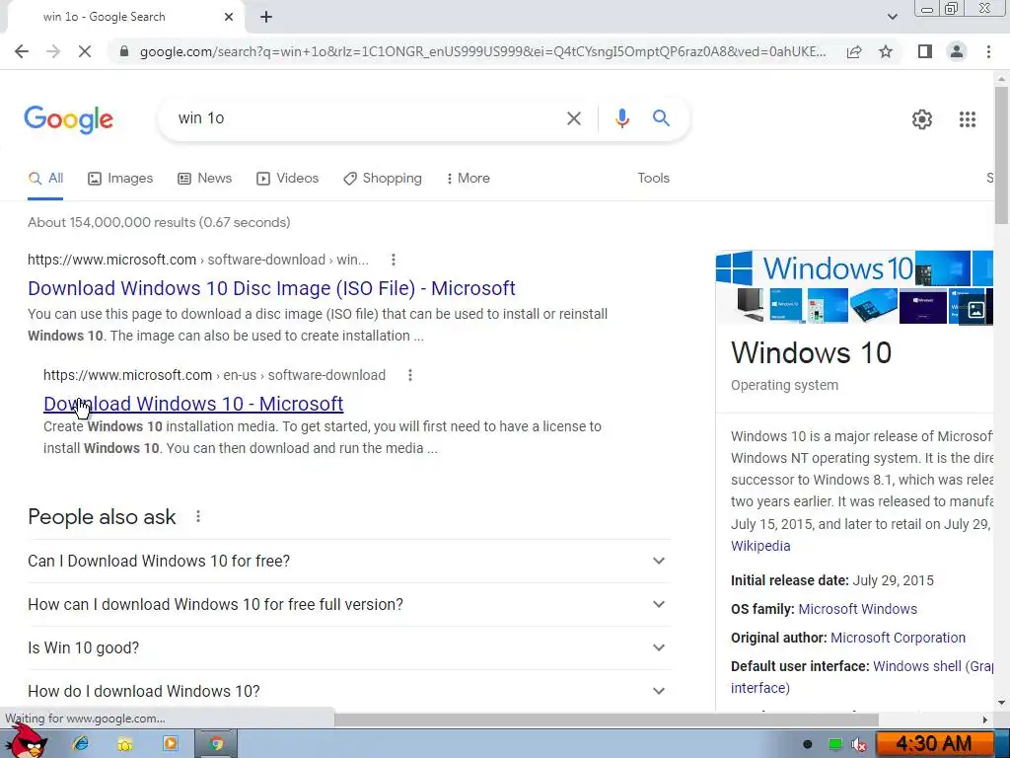Open 'Download Windows 10 - Microsoft' link

click(193, 404)
